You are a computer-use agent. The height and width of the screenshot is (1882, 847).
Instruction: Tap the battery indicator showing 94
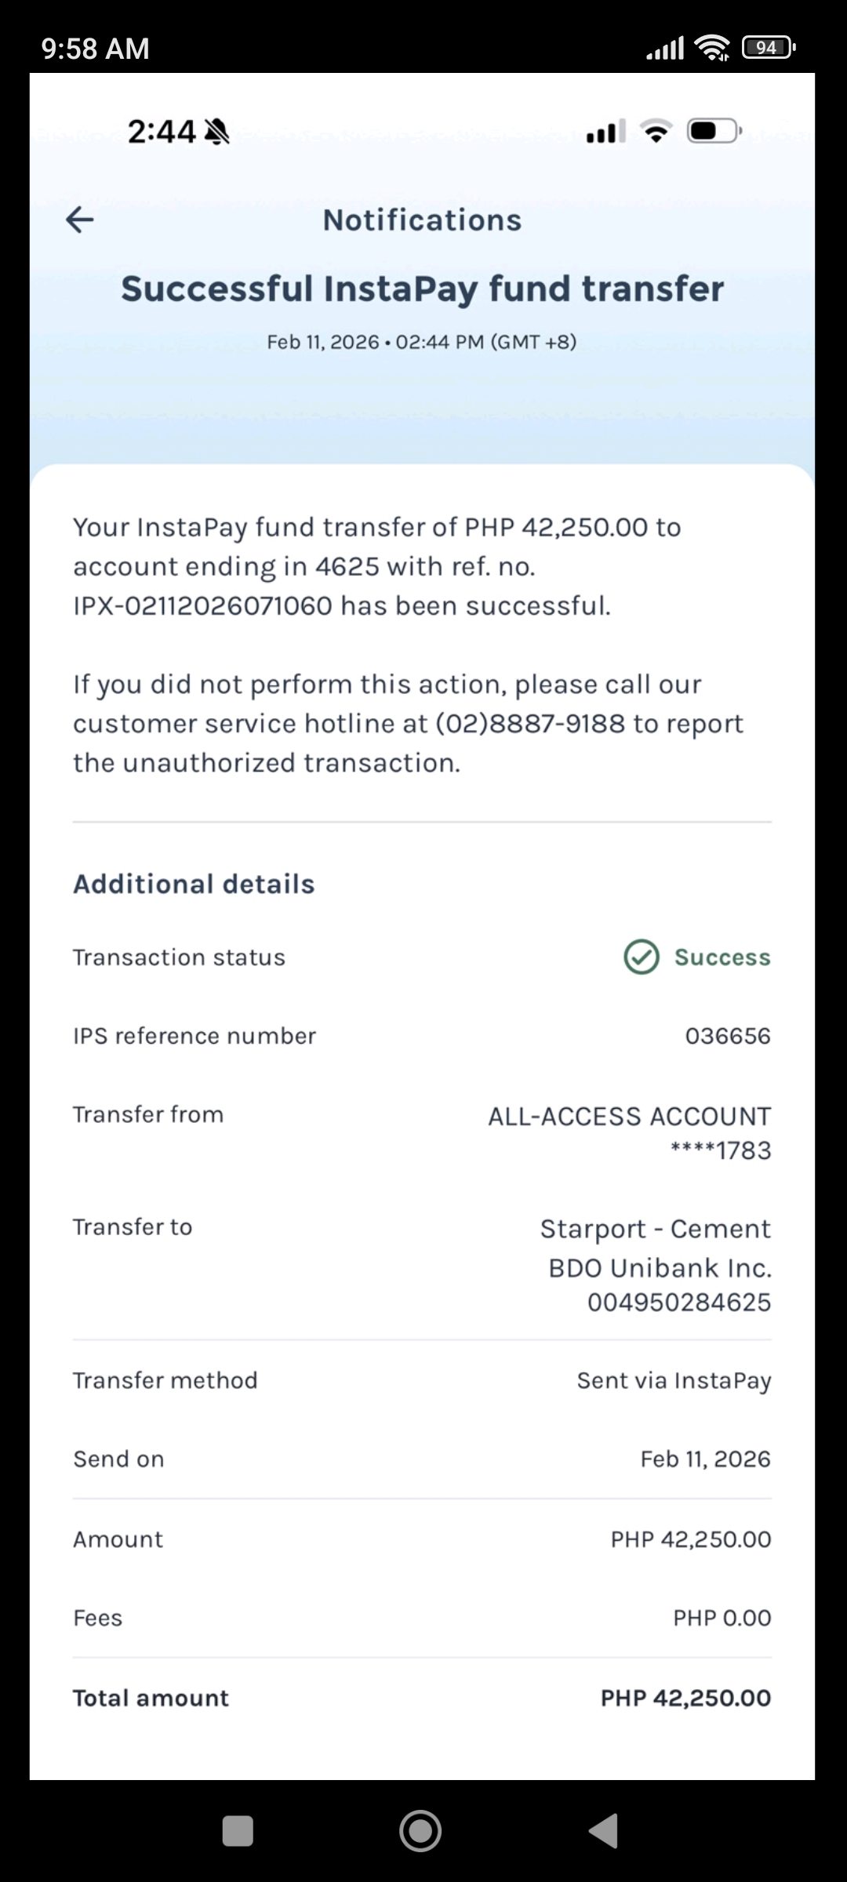pos(768,49)
